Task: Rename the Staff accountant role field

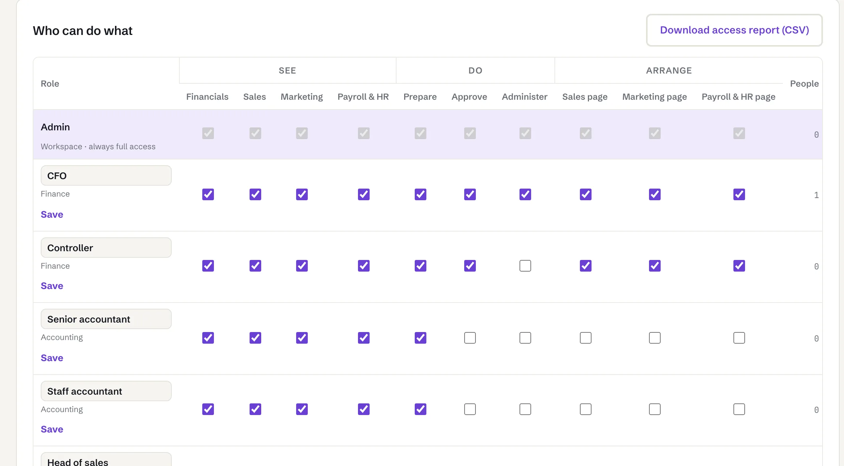Action: [106, 391]
